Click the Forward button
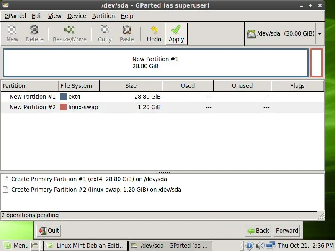 287,231
